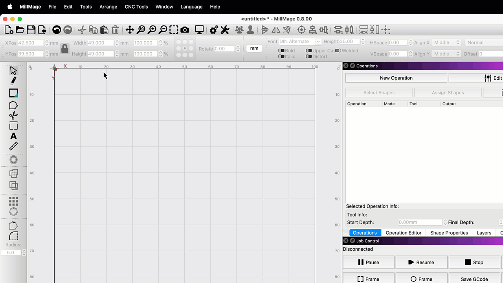The image size is (503, 283).
Task: Click the Save file icon
Action: (31, 30)
